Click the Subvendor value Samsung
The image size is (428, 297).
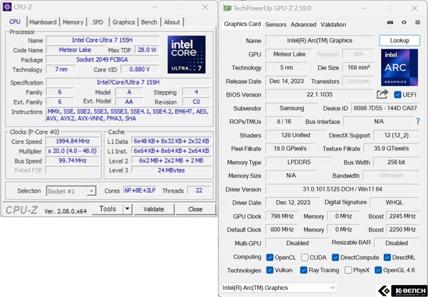(x=292, y=108)
